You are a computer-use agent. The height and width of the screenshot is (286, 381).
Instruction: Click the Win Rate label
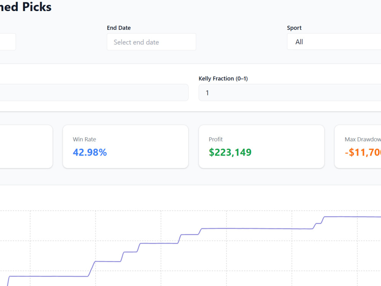(84, 139)
